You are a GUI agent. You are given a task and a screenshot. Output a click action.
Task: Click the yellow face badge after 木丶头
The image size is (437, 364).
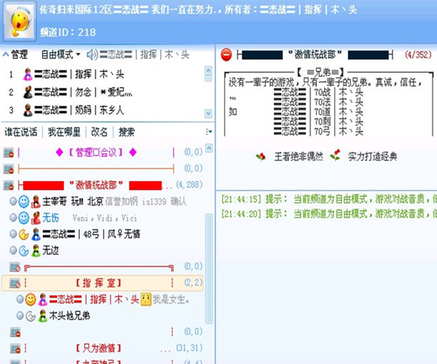pos(146,299)
